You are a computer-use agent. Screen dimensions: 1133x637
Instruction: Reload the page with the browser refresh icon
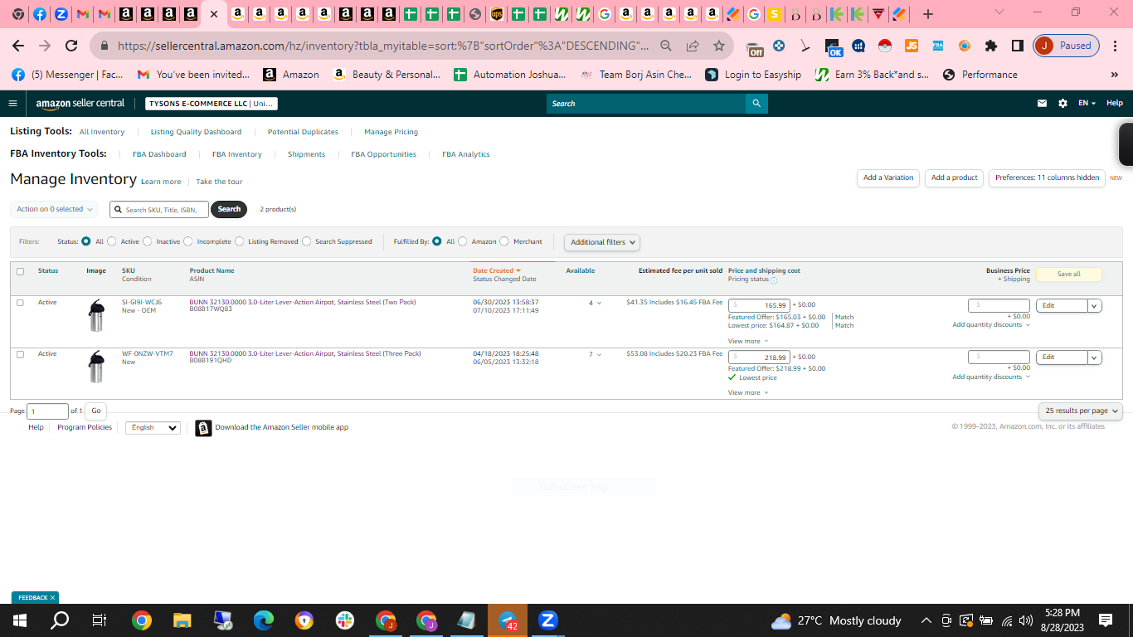(x=71, y=46)
